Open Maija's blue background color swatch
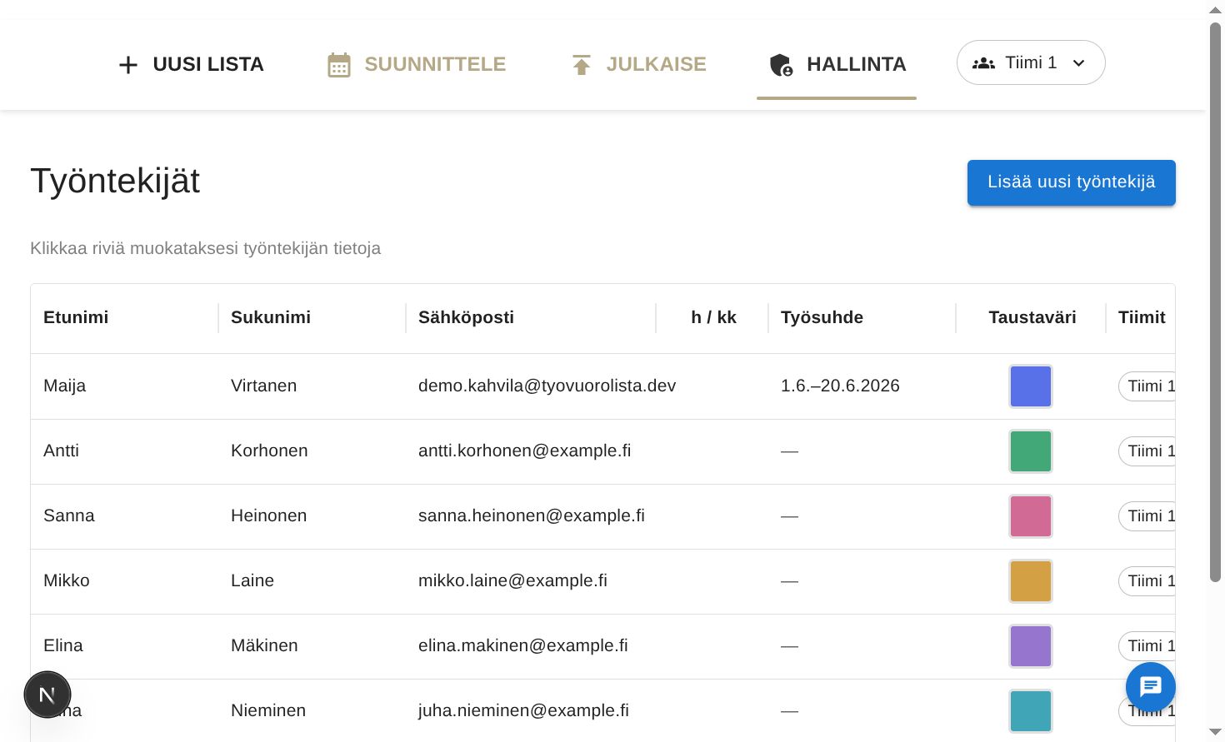 pyautogui.click(x=1031, y=386)
